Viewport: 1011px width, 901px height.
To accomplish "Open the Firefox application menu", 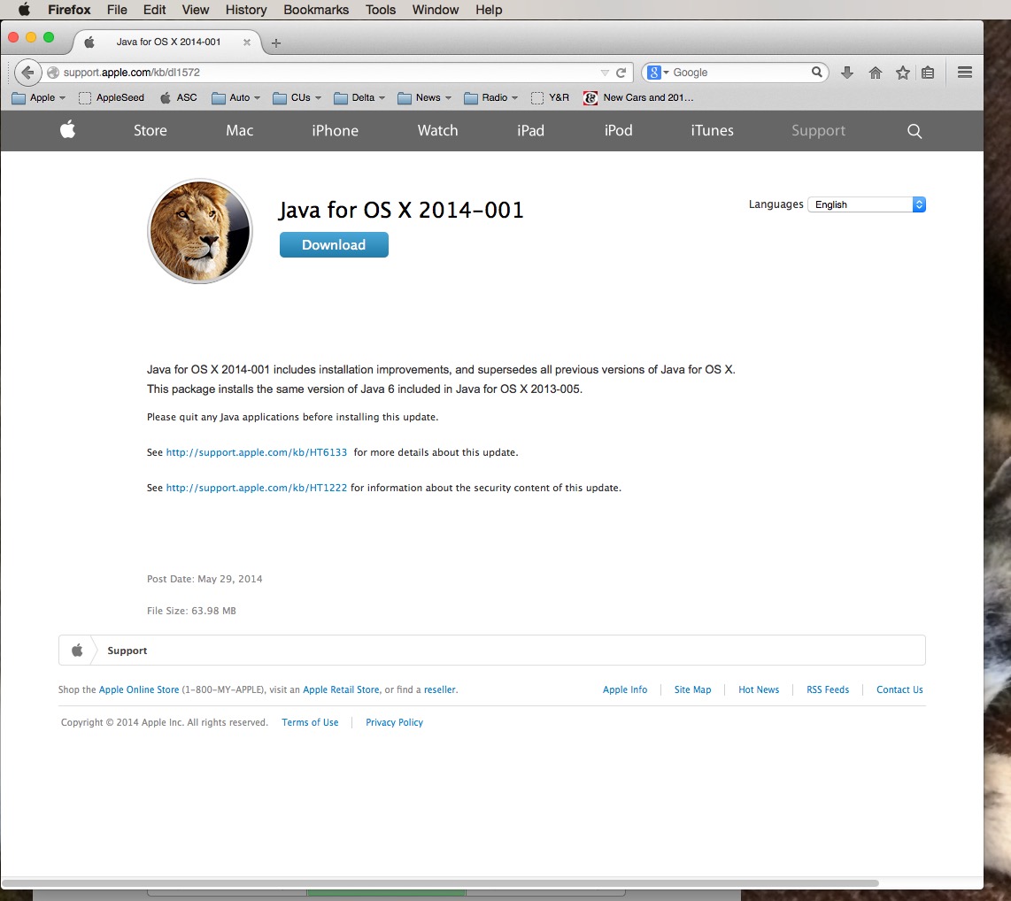I will (x=69, y=10).
